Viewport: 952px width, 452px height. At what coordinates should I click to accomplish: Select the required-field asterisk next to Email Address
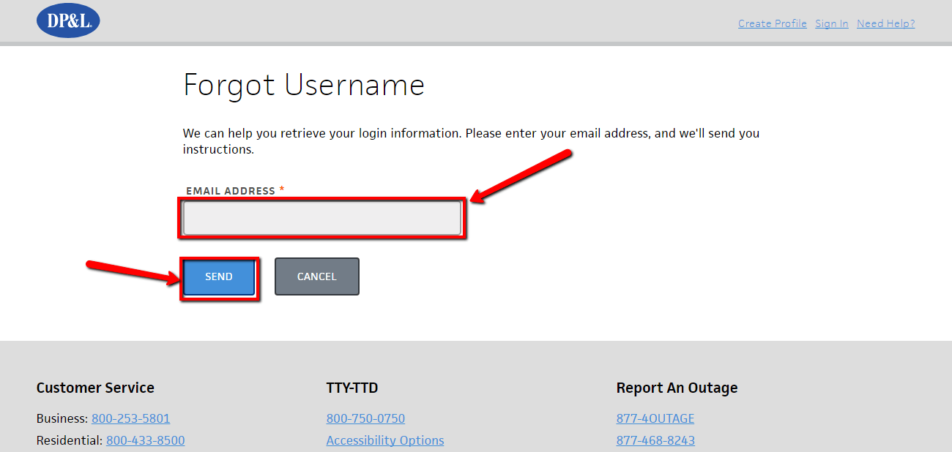[281, 189]
